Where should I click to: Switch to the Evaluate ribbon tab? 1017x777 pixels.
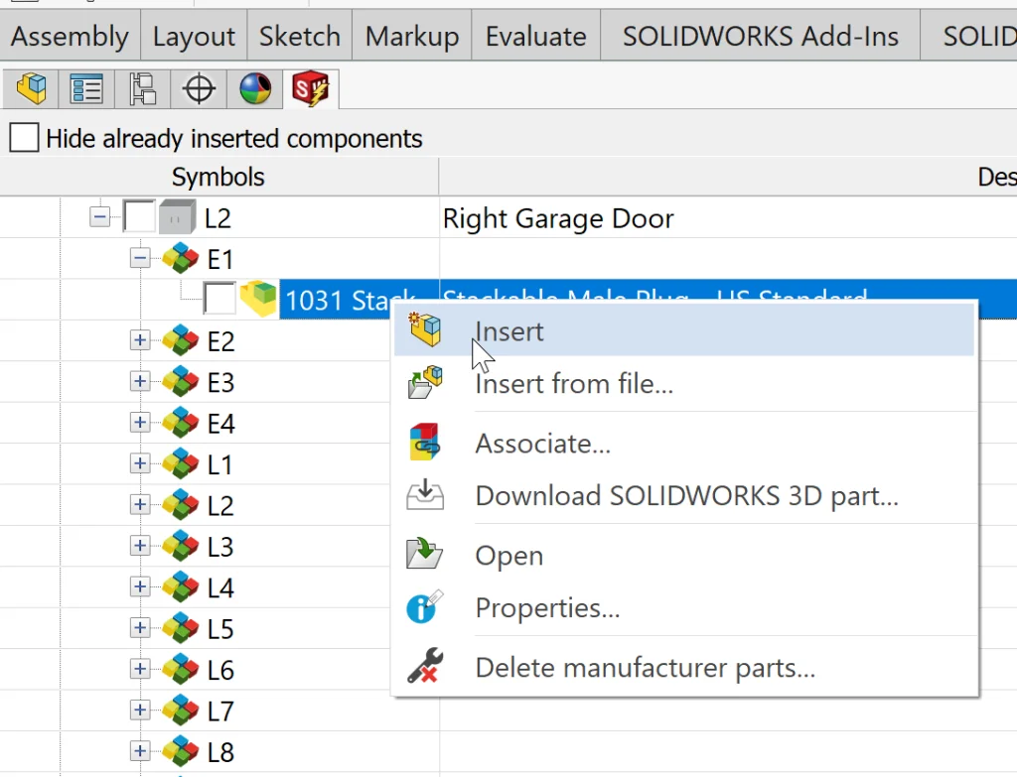pyautogui.click(x=535, y=37)
